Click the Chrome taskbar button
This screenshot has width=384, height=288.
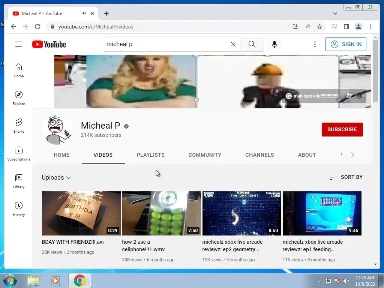click(x=79, y=280)
